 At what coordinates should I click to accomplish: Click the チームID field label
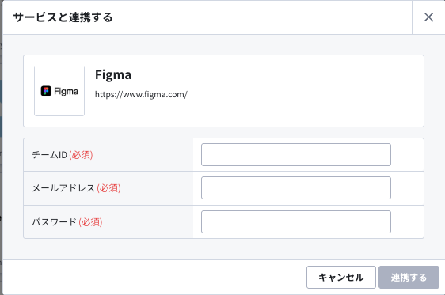tap(49, 155)
